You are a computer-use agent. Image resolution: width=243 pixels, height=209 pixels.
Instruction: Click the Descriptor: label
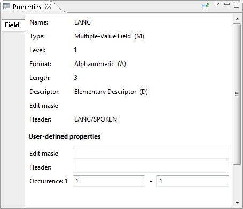click(44, 92)
